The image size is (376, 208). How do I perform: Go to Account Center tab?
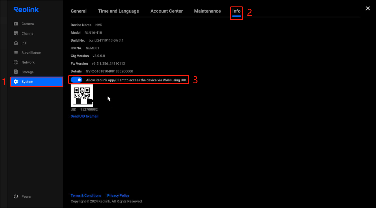pos(167,11)
